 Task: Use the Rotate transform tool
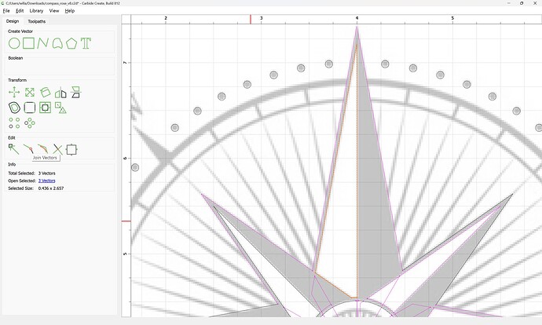pyautogui.click(x=45, y=93)
